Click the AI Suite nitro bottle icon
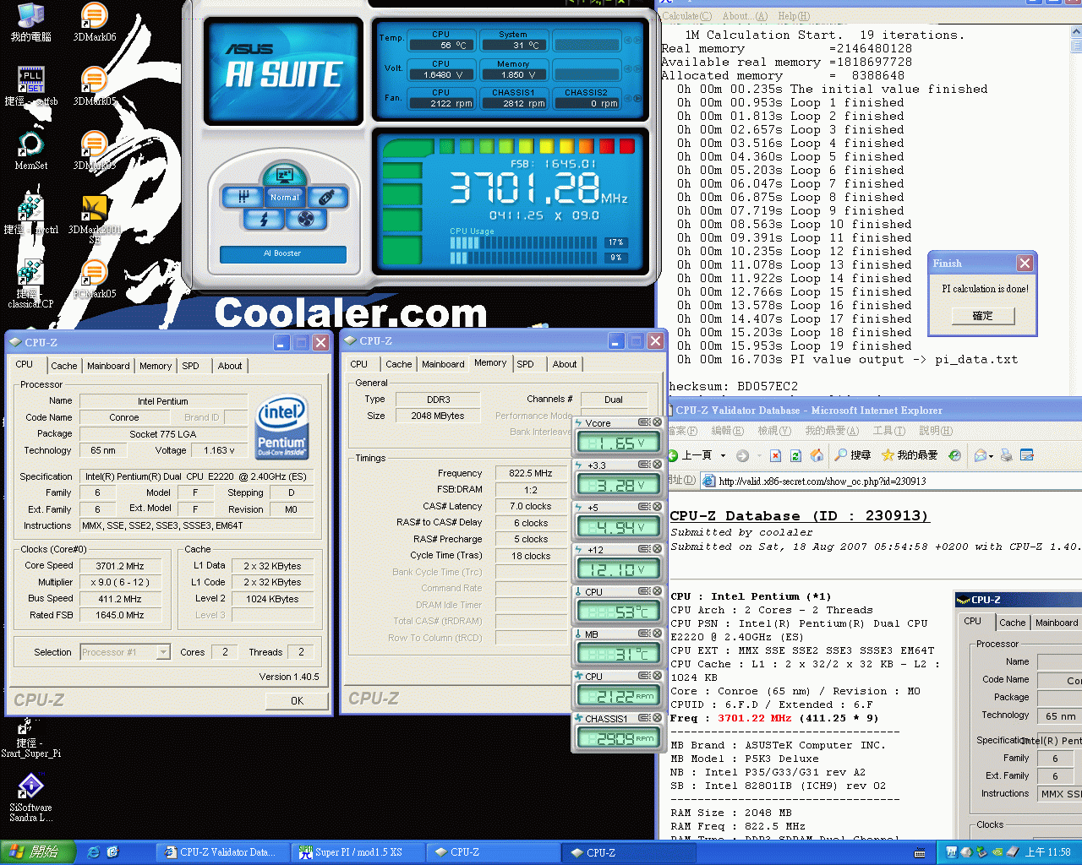 (x=326, y=198)
